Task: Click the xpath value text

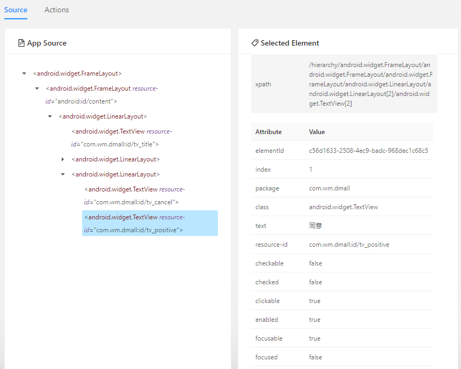Action: pyautogui.click(x=370, y=84)
